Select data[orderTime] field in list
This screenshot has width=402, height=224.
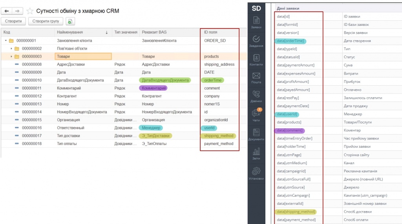pos(291,41)
